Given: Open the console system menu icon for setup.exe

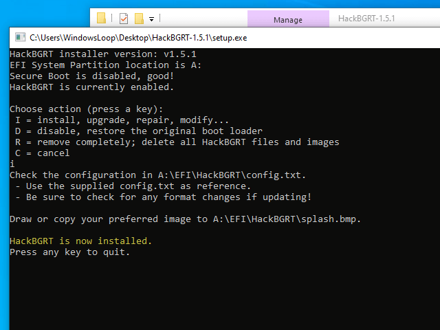Looking at the screenshot, I should click(20, 37).
